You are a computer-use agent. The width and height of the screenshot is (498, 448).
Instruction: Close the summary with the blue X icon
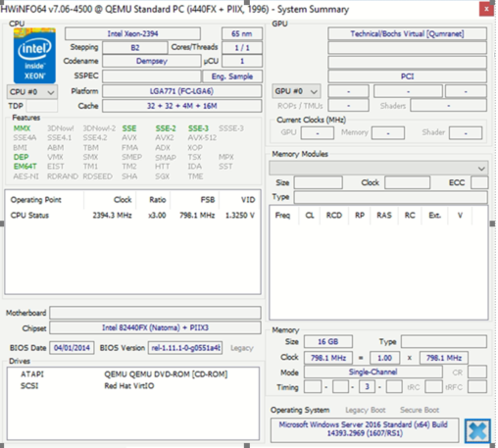point(477,430)
